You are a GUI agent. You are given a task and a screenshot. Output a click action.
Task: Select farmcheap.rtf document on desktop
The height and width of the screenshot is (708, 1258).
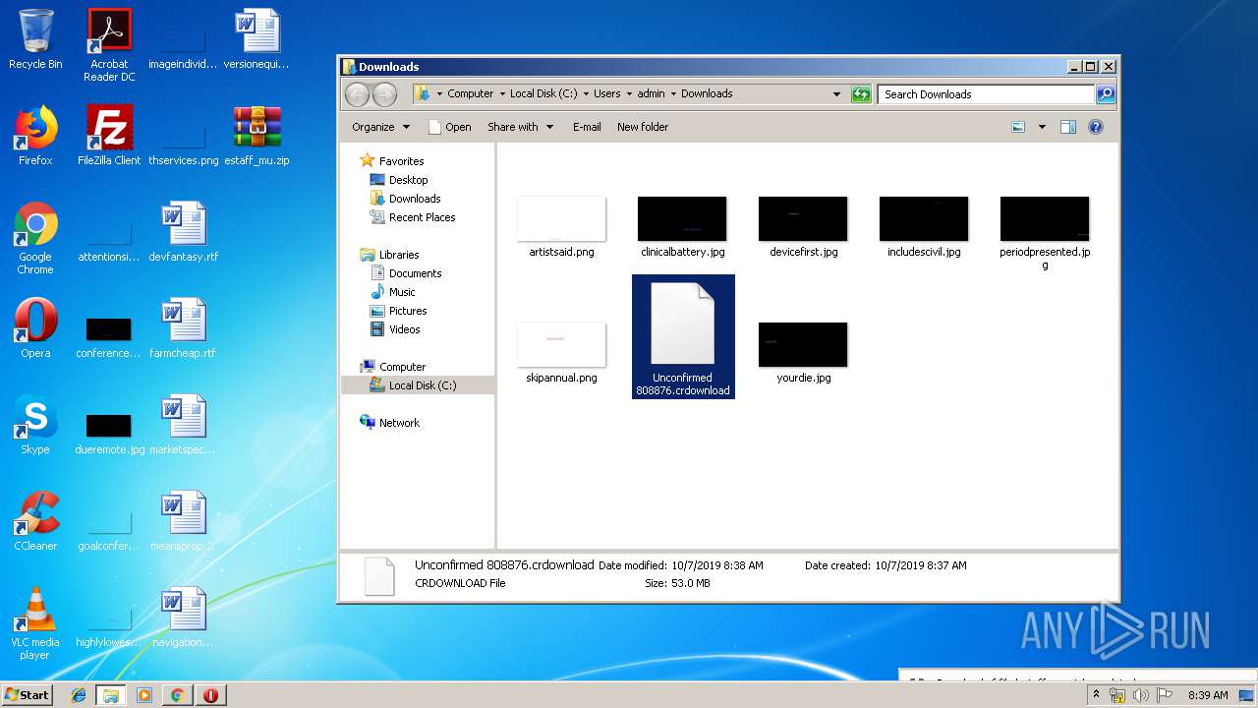(183, 328)
